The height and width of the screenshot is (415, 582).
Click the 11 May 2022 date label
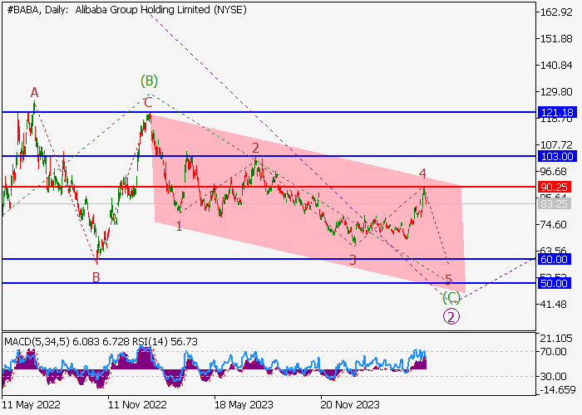pos(32,405)
